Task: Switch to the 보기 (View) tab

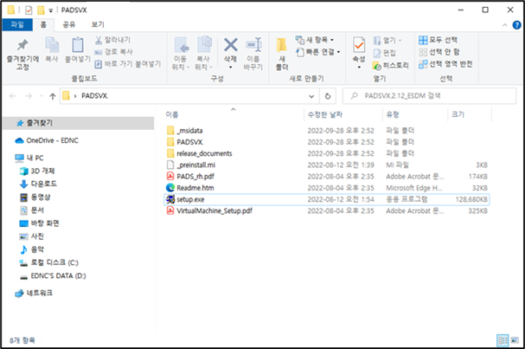Action: (x=98, y=24)
